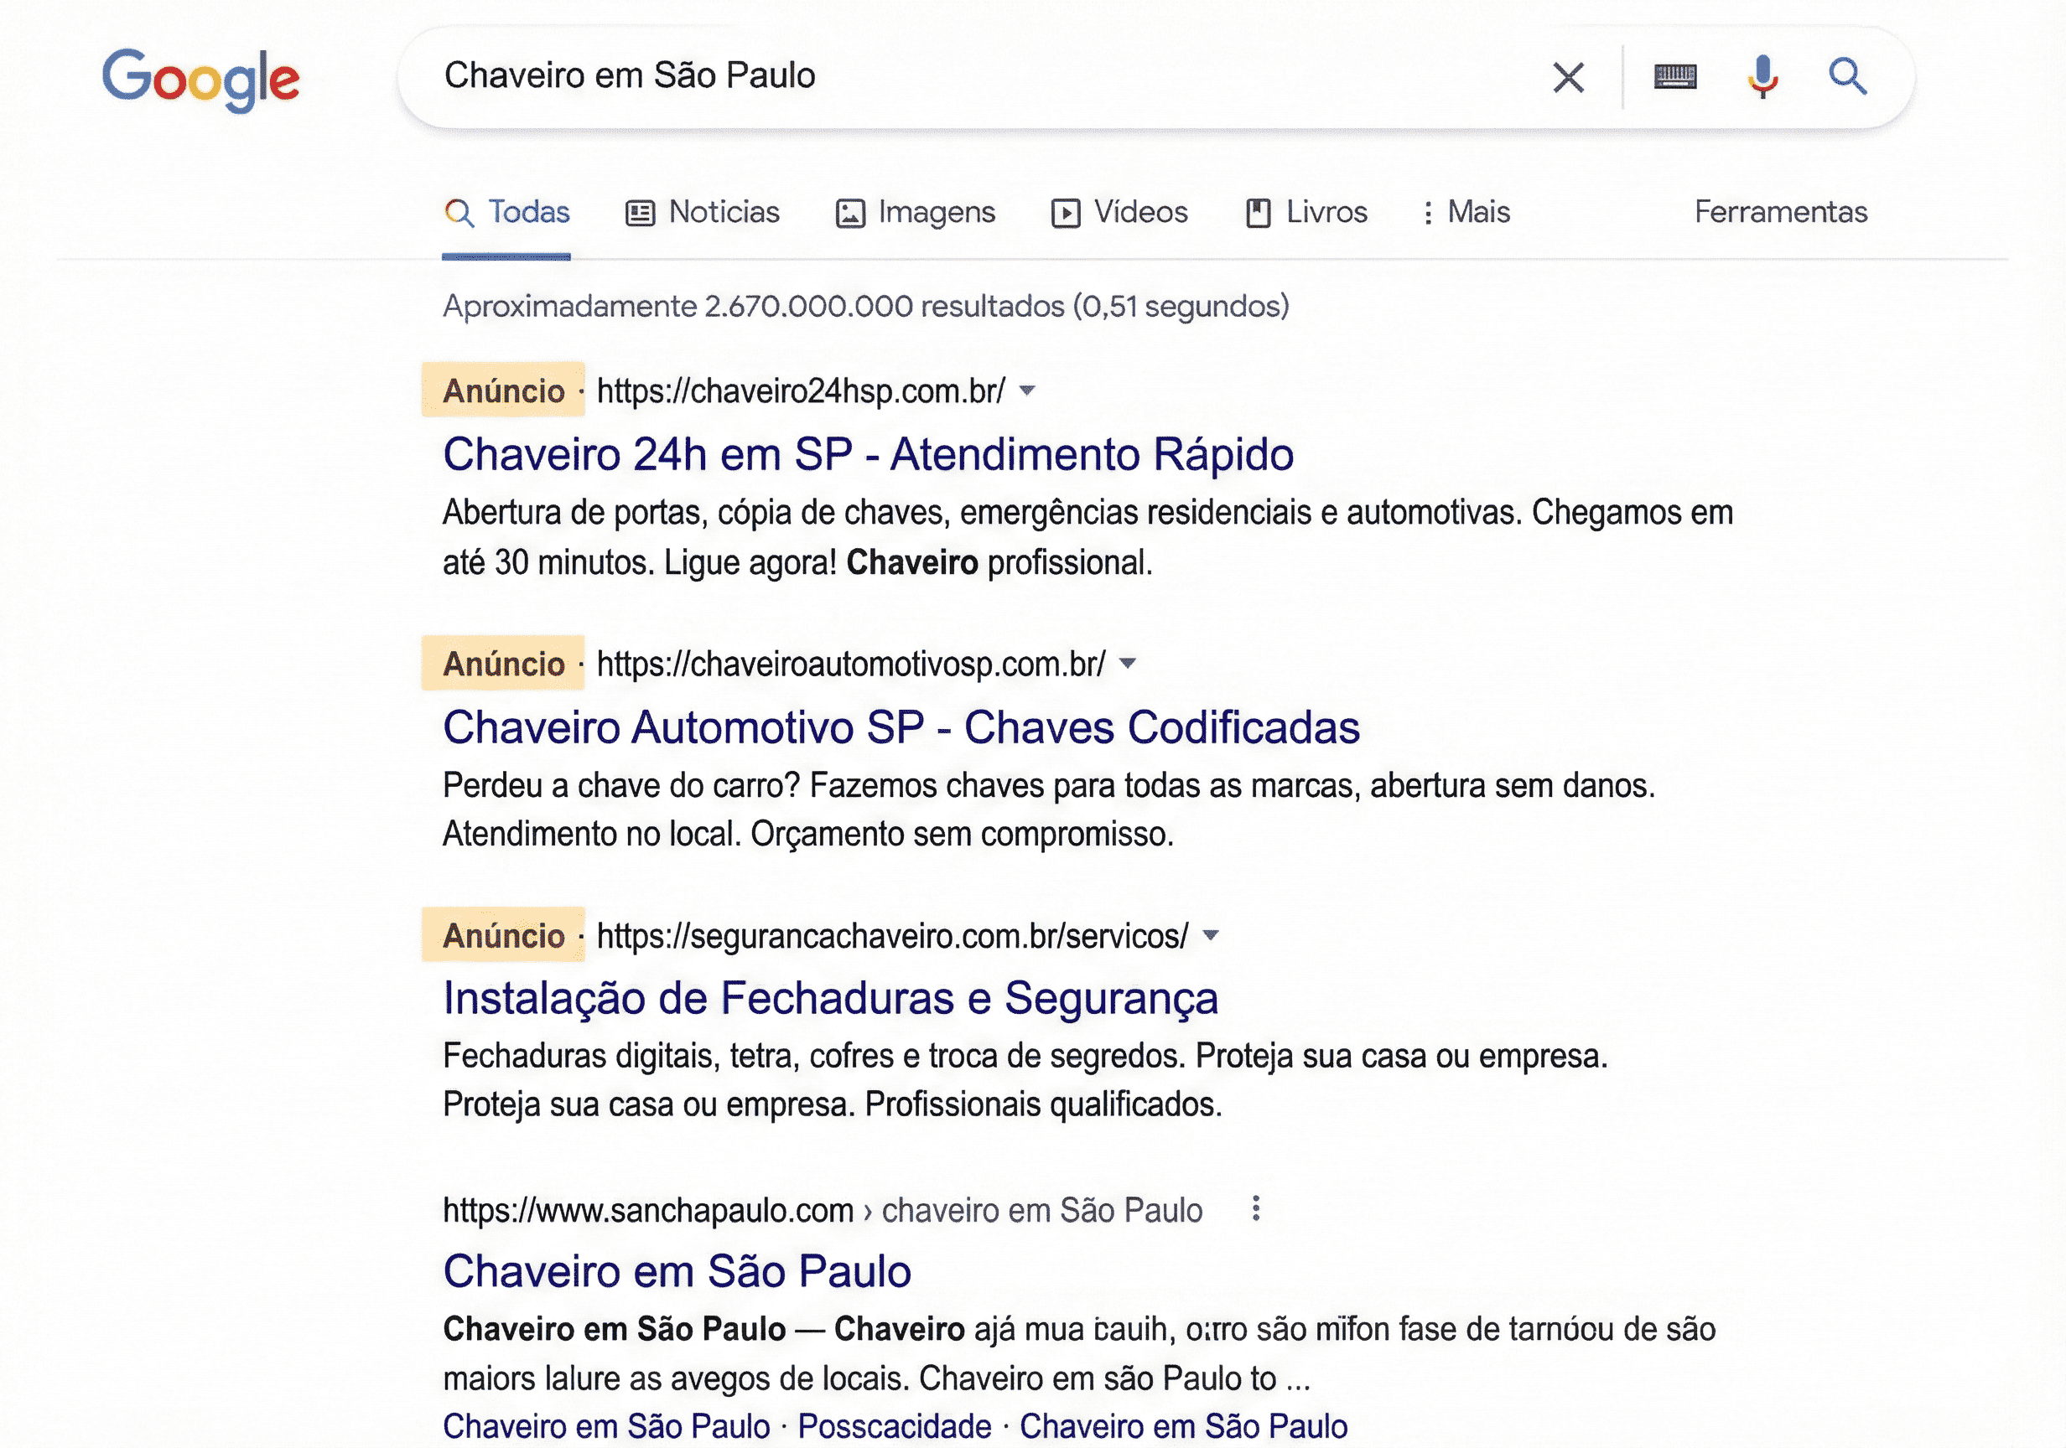Click inside the search text field
Image resolution: width=2066 pixels, height=1448 pixels.
989,76
